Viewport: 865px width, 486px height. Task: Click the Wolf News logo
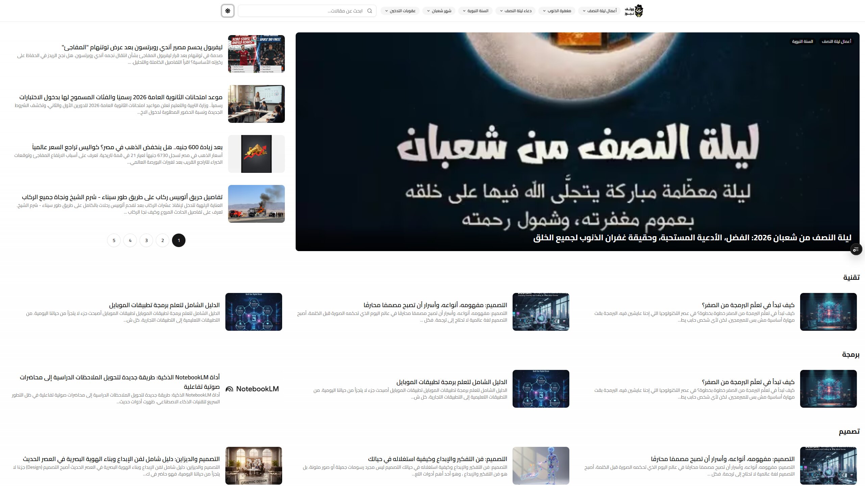pos(634,11)
